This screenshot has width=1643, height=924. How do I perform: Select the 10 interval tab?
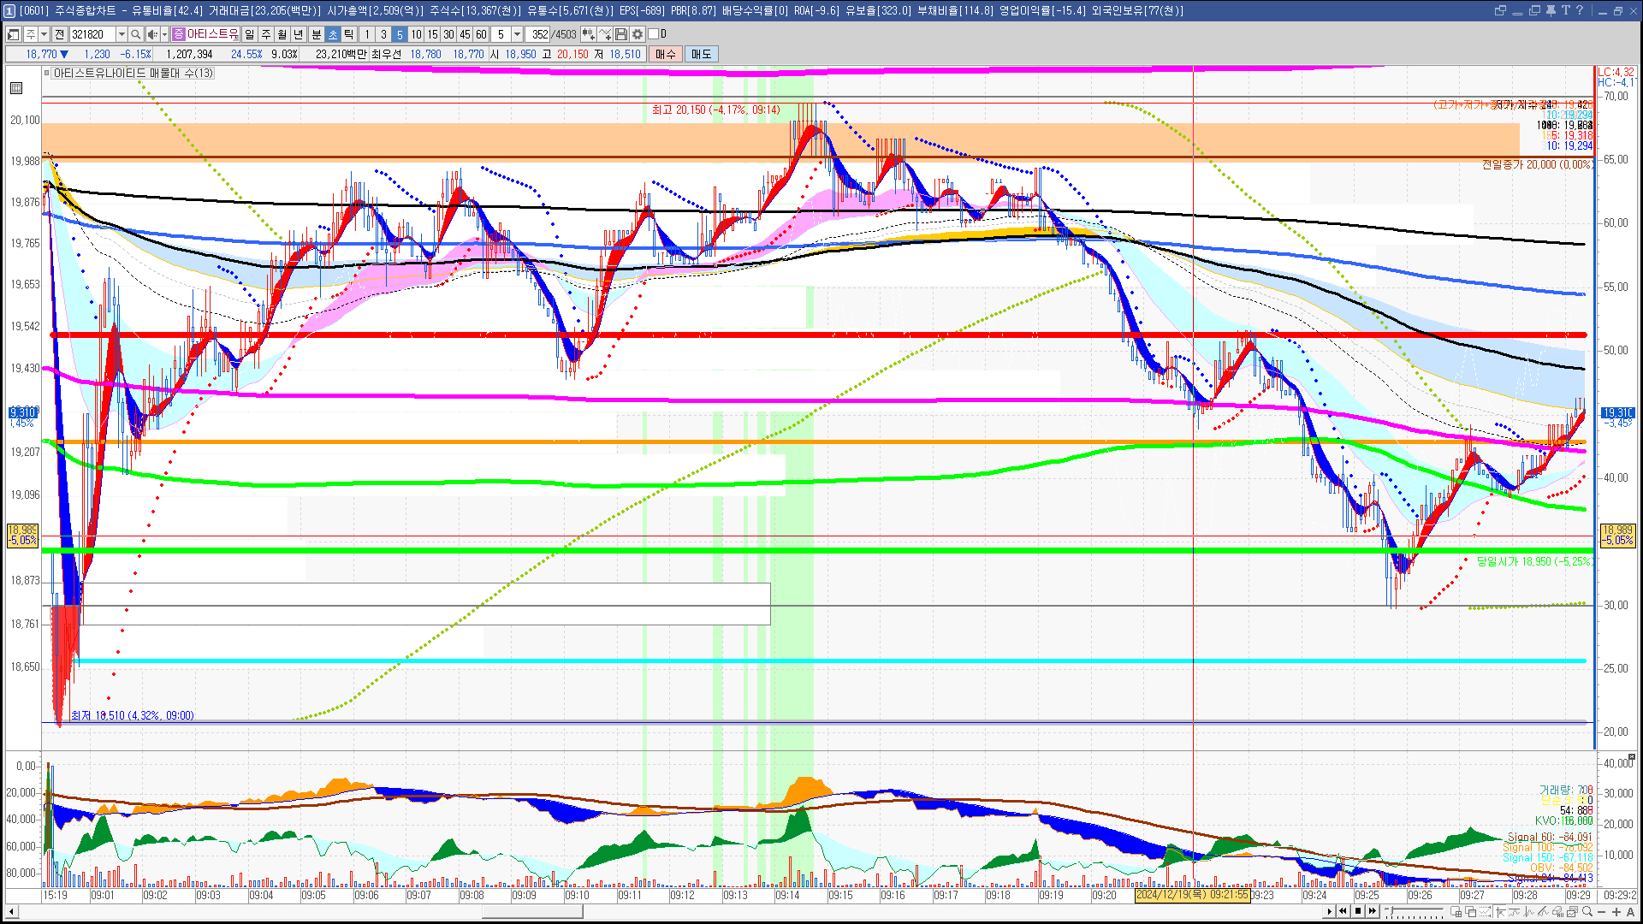tap(416, 34)
